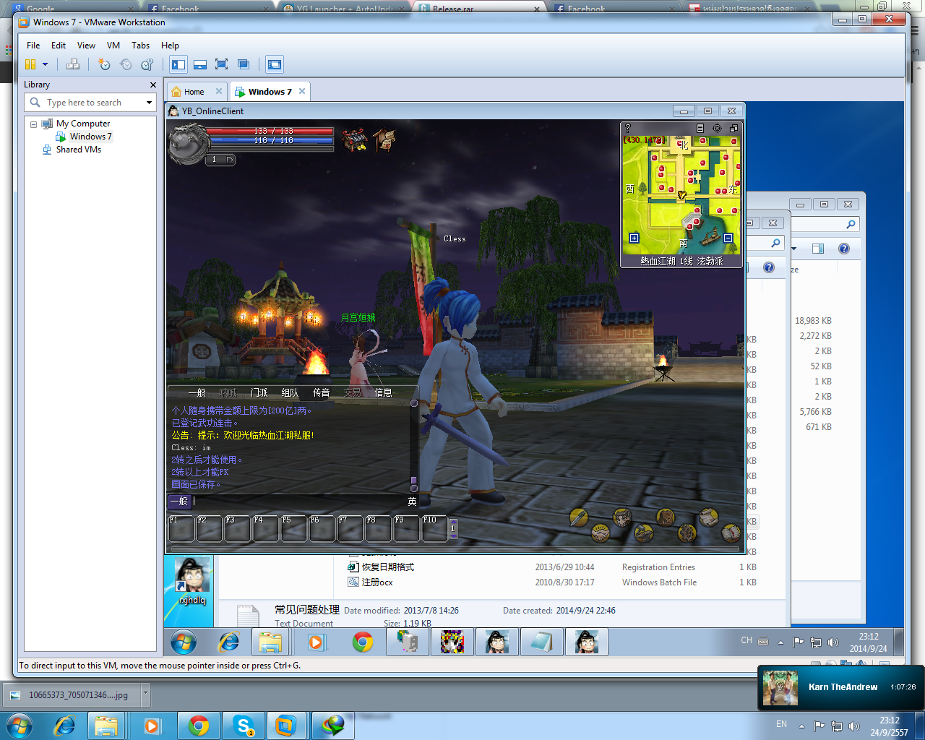925x740 pixels.
Task: Open the backpack inventory round icon
Action: 666,517
